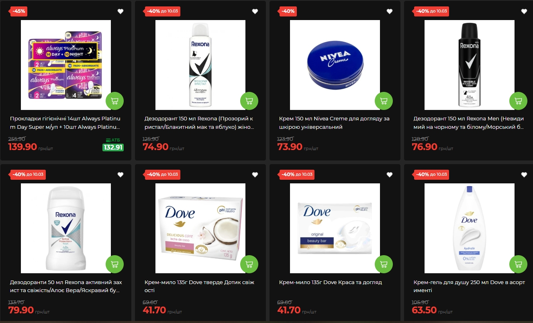Add Nivea Creme 150 ml to cart
533x323 pixels.
click(x=384, y=101)
